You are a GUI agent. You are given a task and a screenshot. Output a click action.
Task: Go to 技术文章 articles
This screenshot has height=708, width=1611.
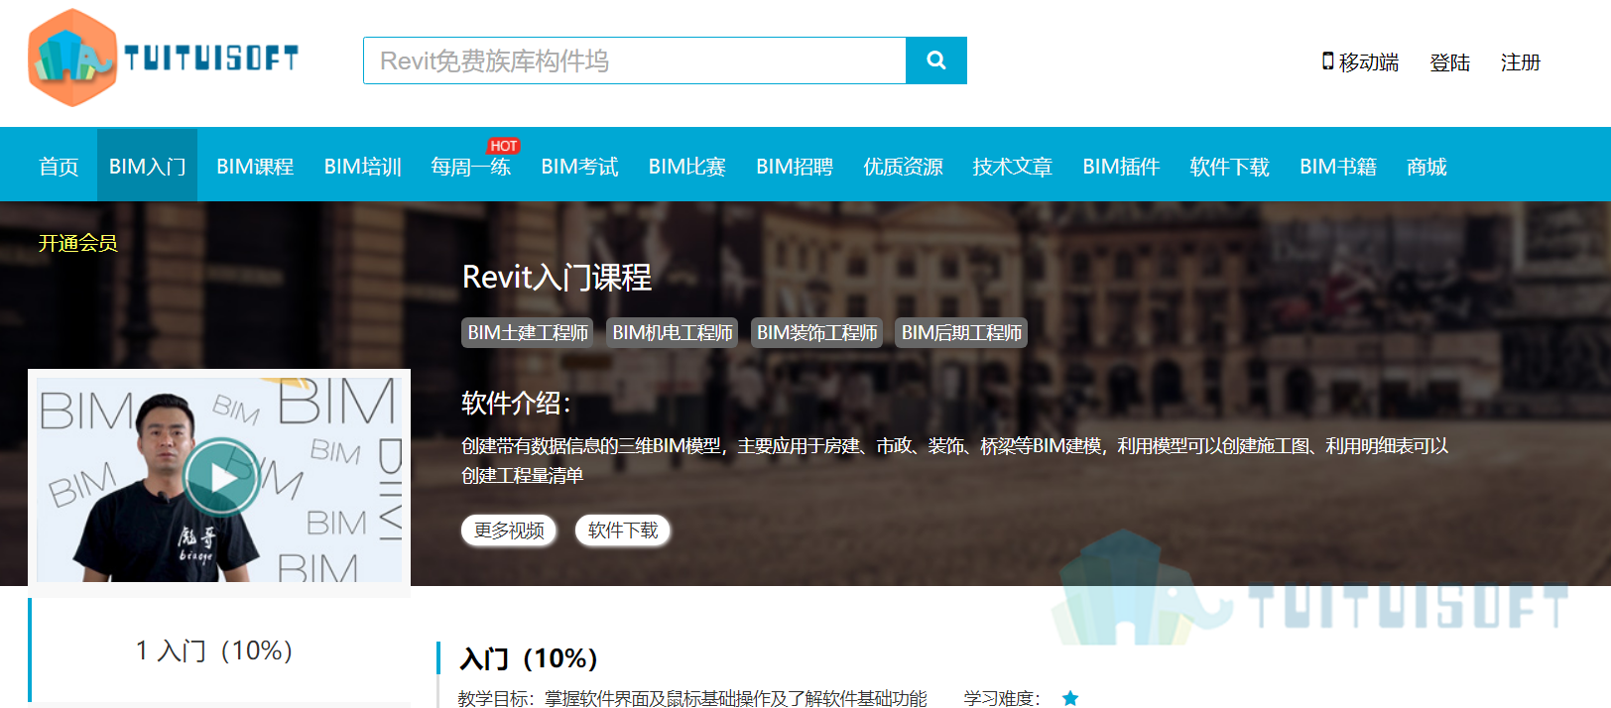coord(1012,167)
